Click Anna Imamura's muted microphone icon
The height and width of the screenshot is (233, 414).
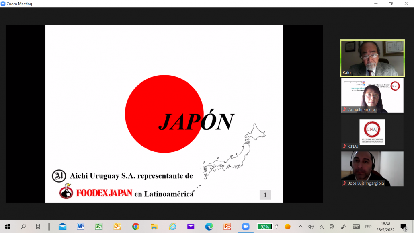(x=344, y=109)
